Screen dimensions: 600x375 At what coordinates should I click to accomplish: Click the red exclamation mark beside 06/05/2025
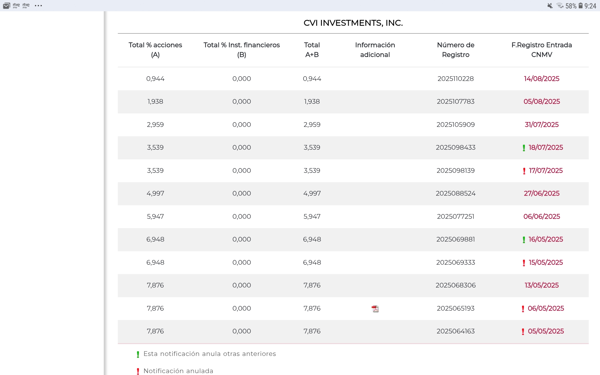[523, 309]
